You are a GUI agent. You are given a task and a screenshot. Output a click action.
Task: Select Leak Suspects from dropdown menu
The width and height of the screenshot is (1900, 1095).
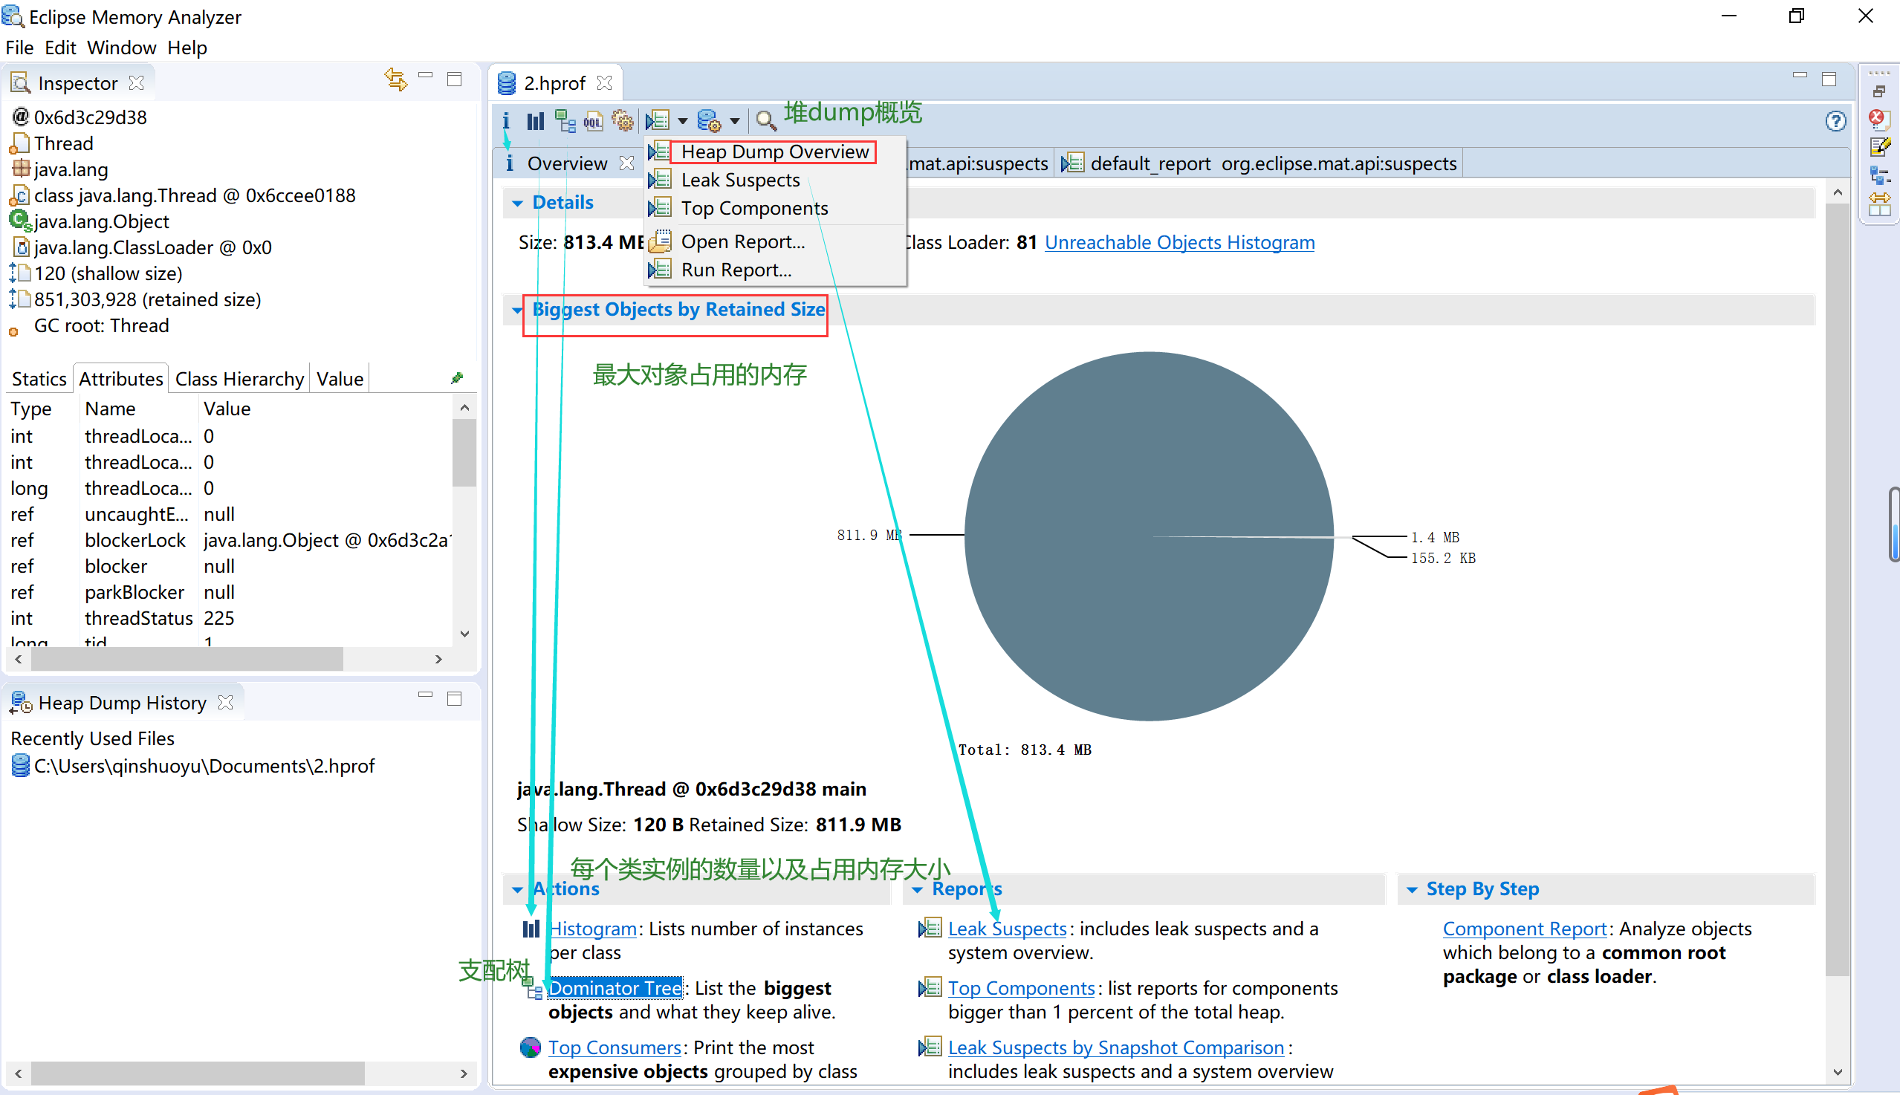click(740, 179)
